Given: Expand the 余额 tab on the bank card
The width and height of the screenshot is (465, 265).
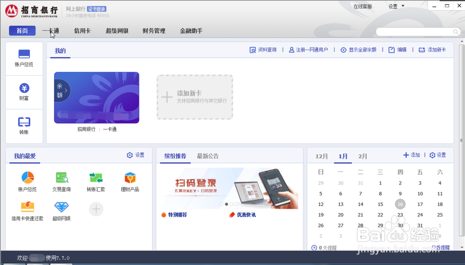Looking at the screenshot, I should (x=61, y=91).
